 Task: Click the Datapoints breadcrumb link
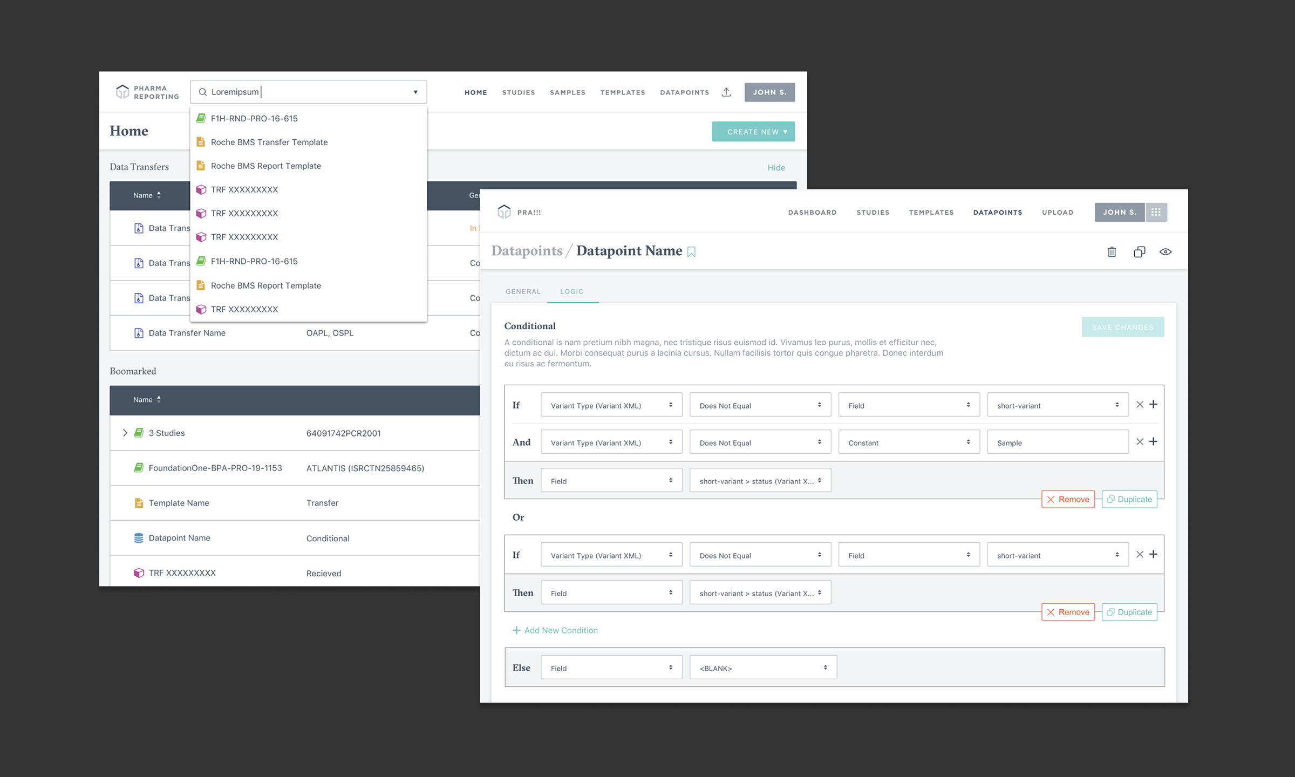(x=527, y=251)
